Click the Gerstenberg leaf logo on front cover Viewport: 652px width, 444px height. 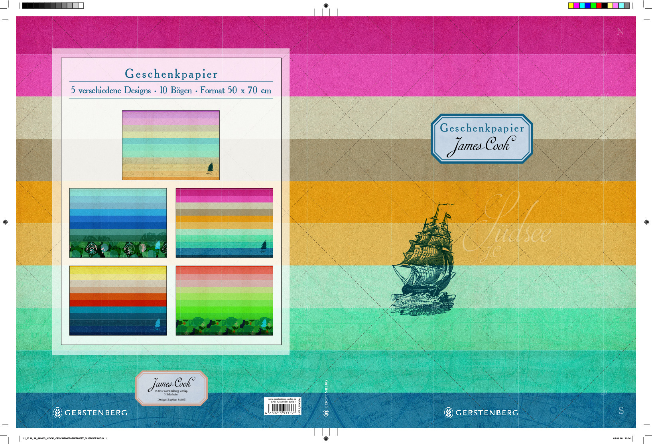point(449,413)
